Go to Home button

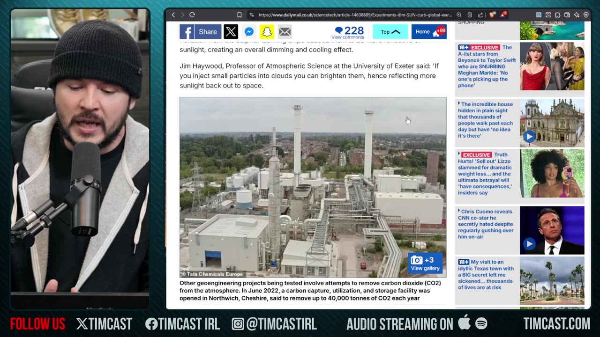pos(429,32)
